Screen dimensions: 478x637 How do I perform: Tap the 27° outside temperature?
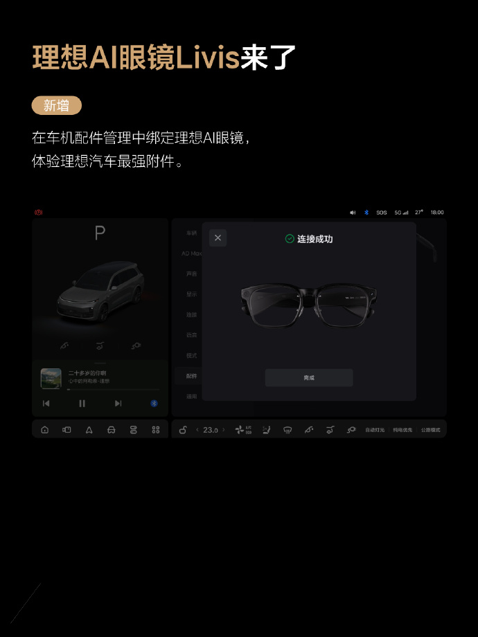pos(418,213)
